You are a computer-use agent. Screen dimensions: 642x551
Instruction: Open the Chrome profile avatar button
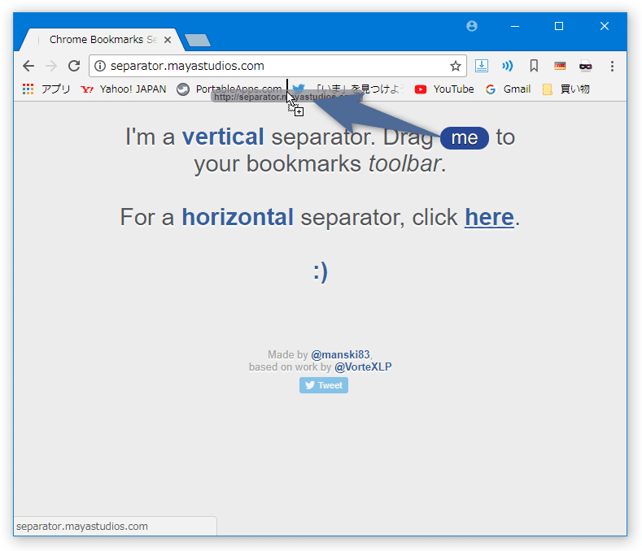(x=472, y=26)
